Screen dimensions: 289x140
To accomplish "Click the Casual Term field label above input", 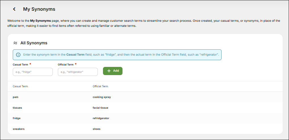I will pyautogui.click(x=20, y=65).
